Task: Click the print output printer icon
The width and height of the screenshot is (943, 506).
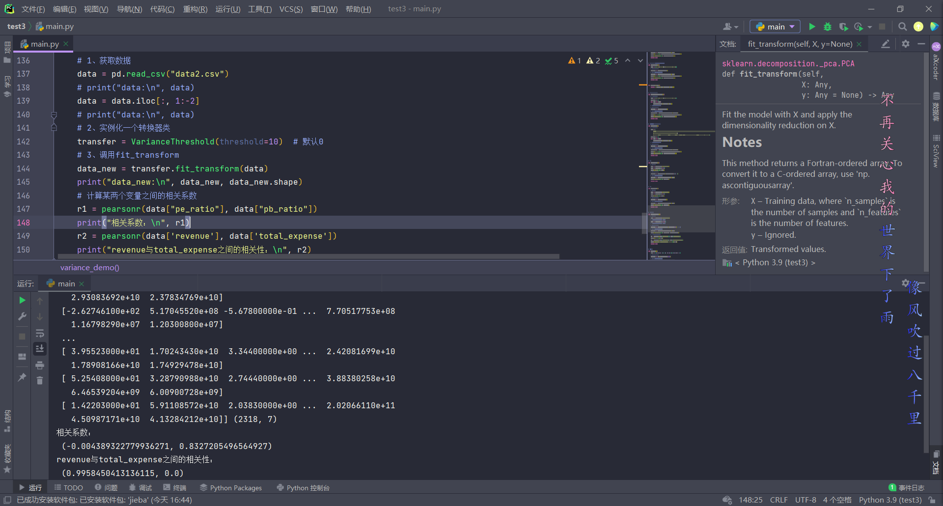Action: pyautogui.click(x=40, y=365)
